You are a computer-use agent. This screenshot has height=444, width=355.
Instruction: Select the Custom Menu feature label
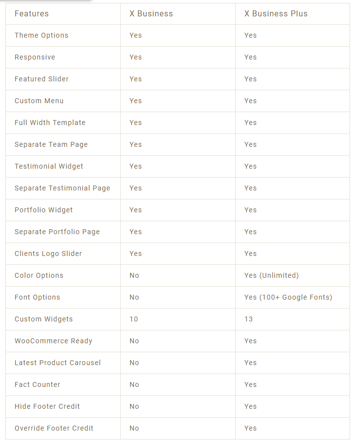click(39, 101)
